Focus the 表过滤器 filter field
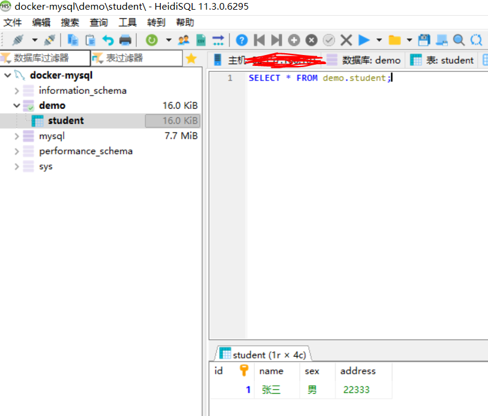Screen dimensions: 488x416 coord(137,58)
